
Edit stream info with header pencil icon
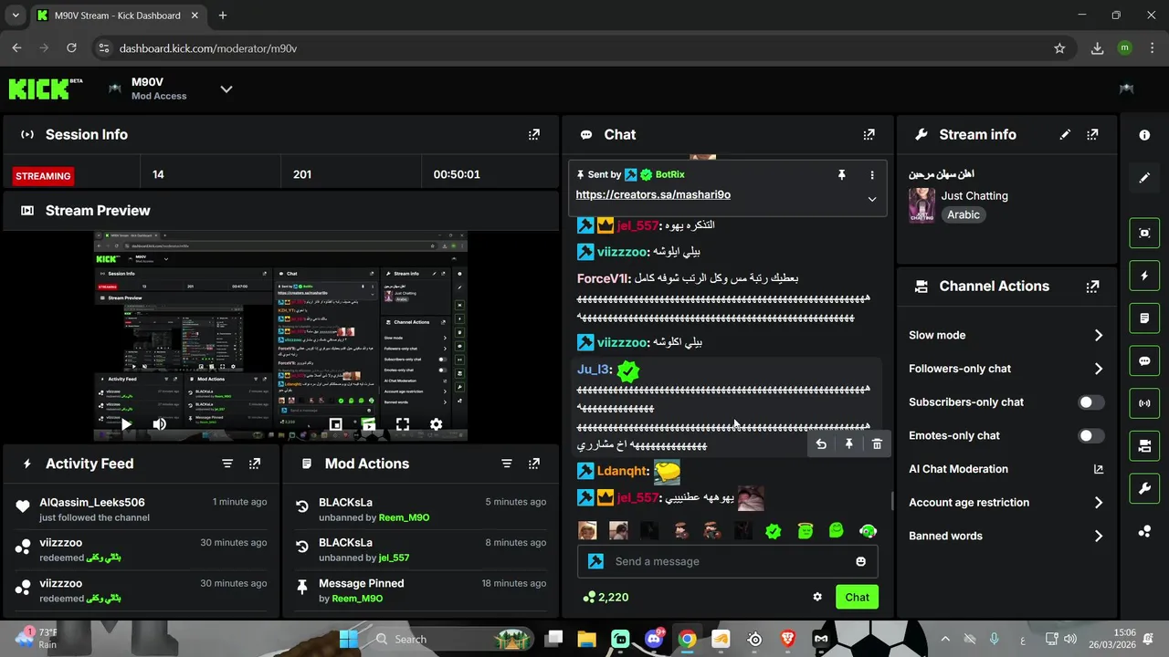click(x=1065, y=134)
